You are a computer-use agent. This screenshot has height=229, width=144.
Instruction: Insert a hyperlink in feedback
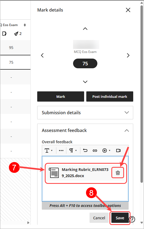pos(95,151)
